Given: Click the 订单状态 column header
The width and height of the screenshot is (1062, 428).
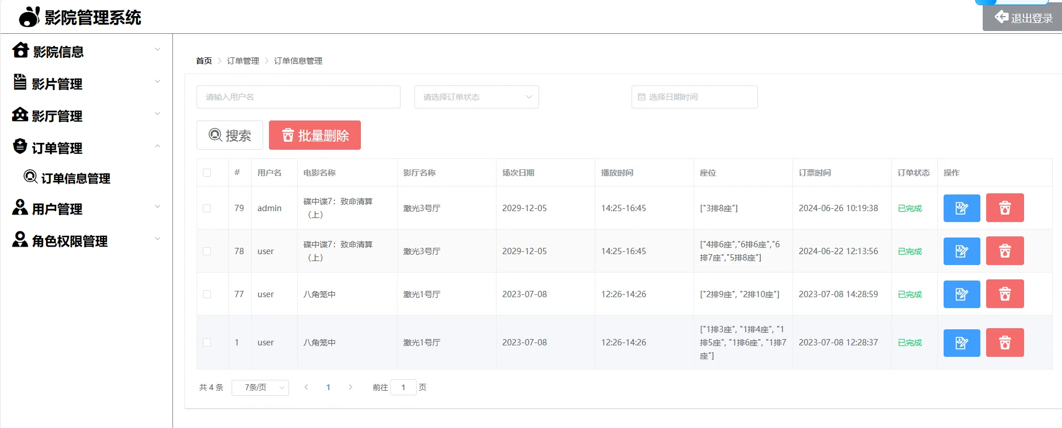Looking at the screenshot, I should point(914,173).
